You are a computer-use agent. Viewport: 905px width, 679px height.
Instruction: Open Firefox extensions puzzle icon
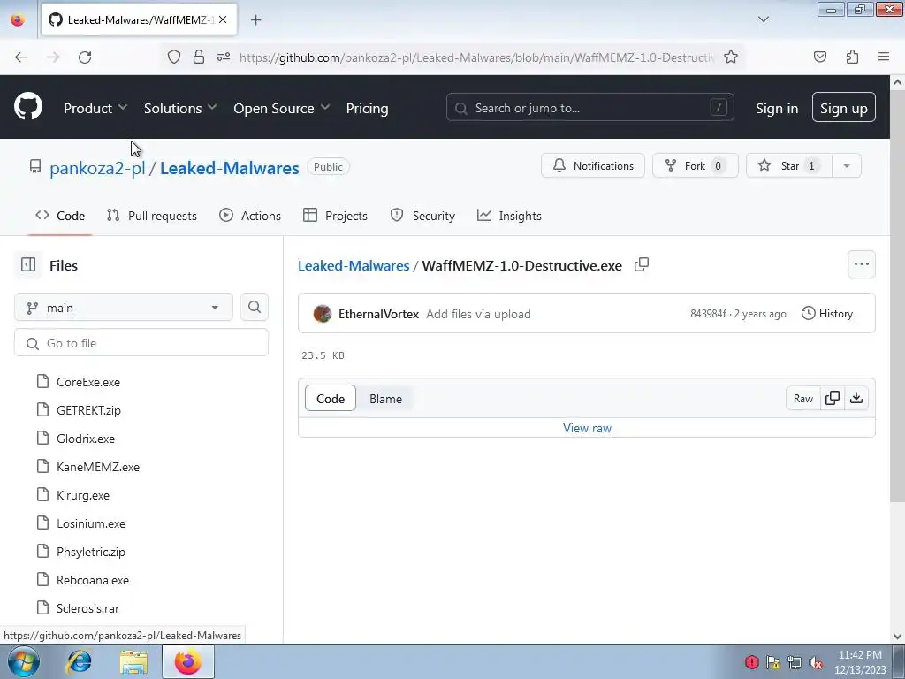tap(852, 57)
